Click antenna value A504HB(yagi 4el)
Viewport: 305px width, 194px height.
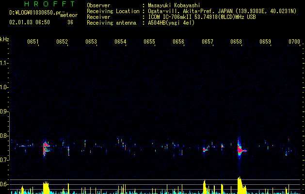pyautogui.click(x=171, y=23)
